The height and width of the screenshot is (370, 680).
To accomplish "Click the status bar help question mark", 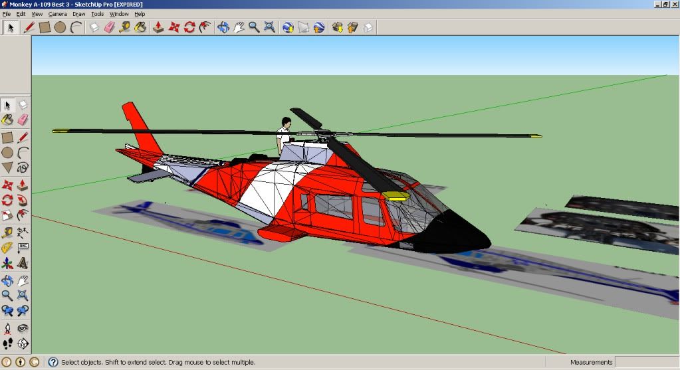I will (53, 362).
